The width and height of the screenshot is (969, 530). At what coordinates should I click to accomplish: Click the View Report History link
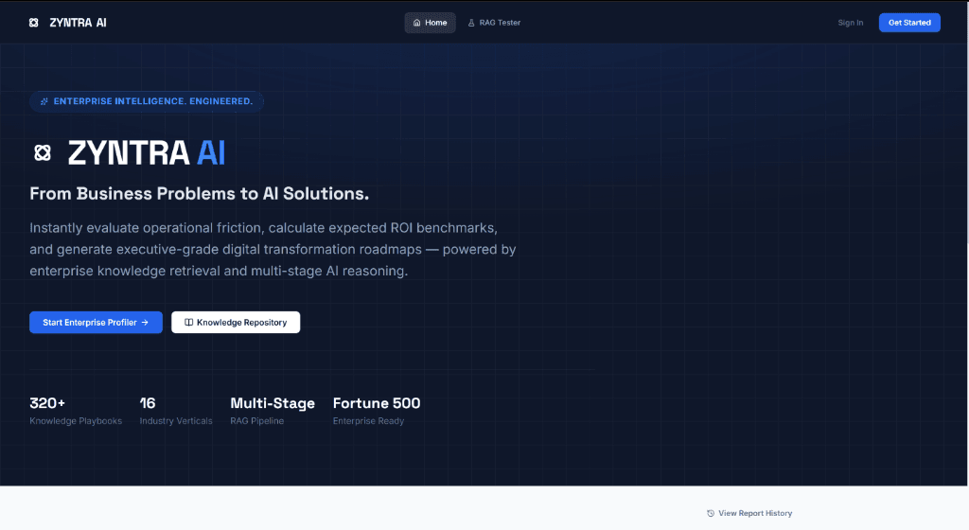pyautogui.click(x=749, y=513)
